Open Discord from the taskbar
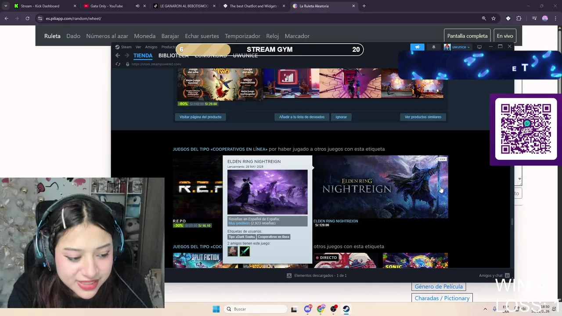The height and width of the screenshot is (316, 562). 308,309
